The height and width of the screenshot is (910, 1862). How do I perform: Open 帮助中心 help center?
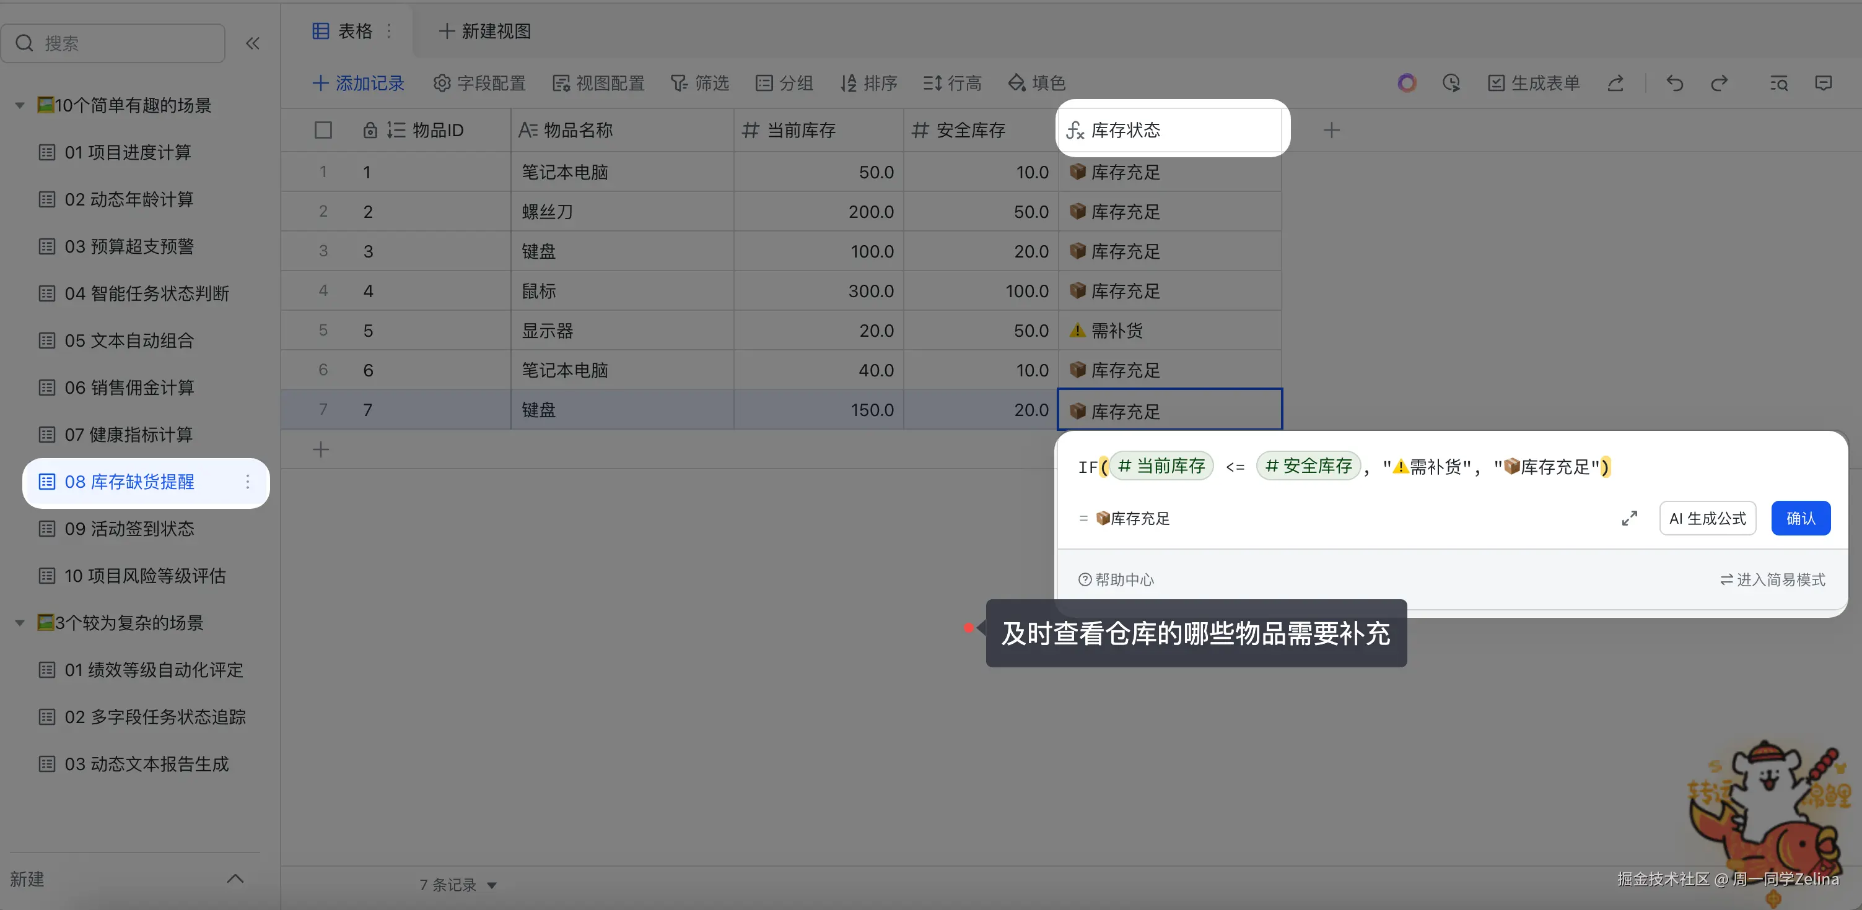1116,580
